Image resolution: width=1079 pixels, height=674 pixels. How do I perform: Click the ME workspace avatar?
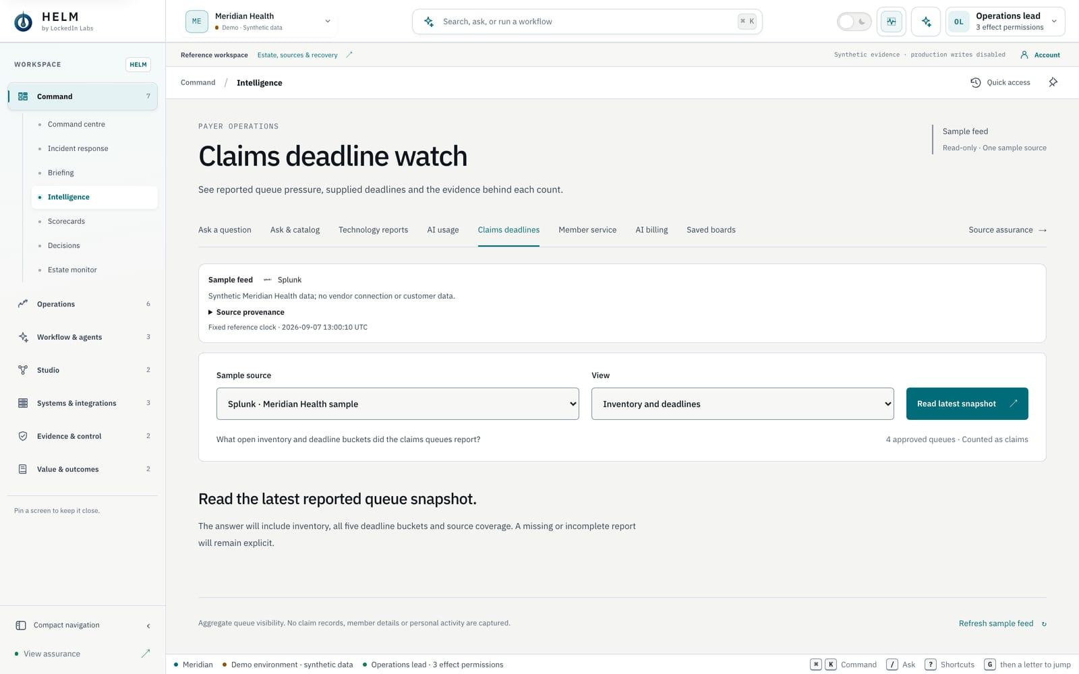197,22
